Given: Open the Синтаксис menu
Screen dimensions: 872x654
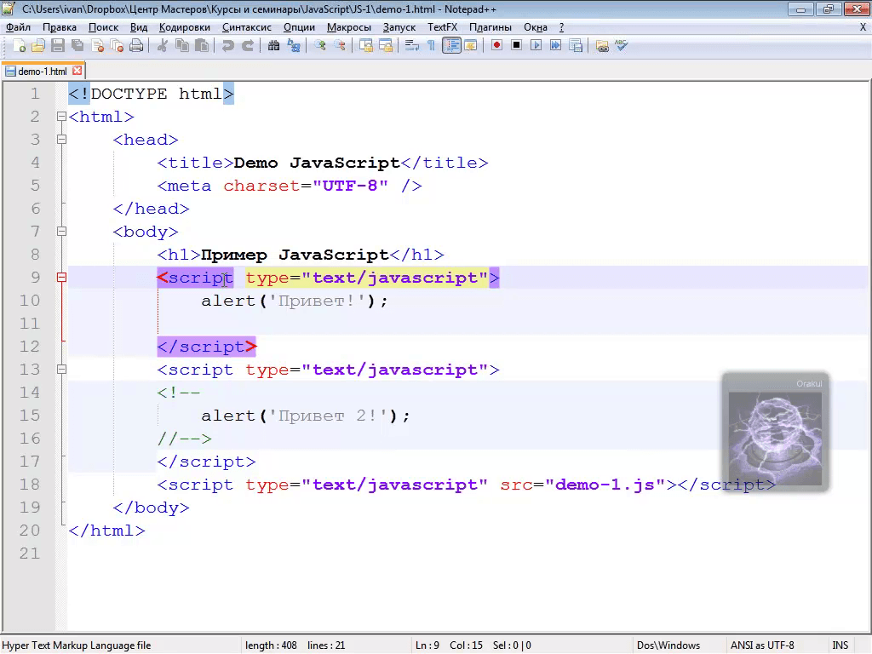Looking at the screenshot, I should pyautogui.click(x=247, y=27).
